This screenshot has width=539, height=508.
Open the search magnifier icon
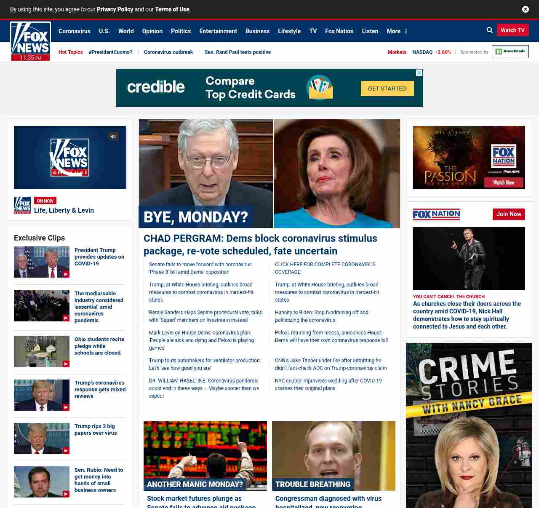tap(489, 30)
